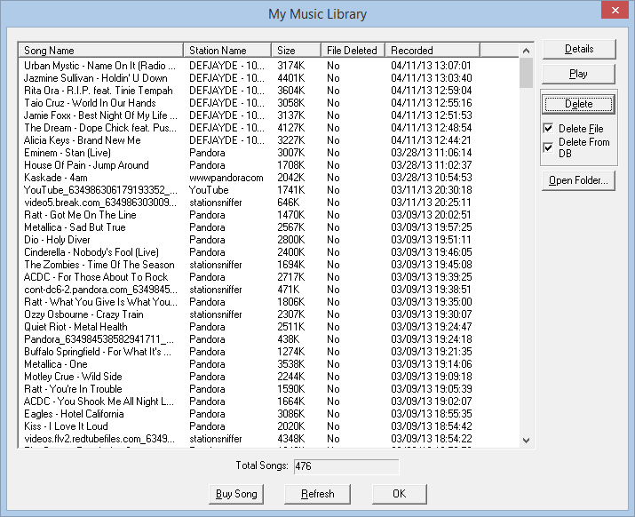The height and width of the screenshot is (517, 635).
Task: Sort by File Deleted column header
Action: [x=353, y=51]
